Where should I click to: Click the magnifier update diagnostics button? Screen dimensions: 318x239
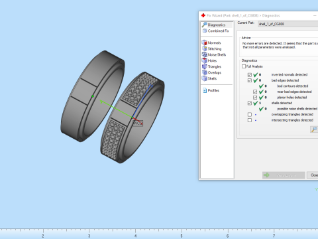point(314,129)
